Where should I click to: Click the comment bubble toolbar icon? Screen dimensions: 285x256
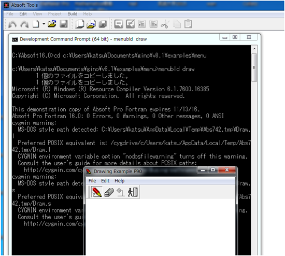(119, 24)
